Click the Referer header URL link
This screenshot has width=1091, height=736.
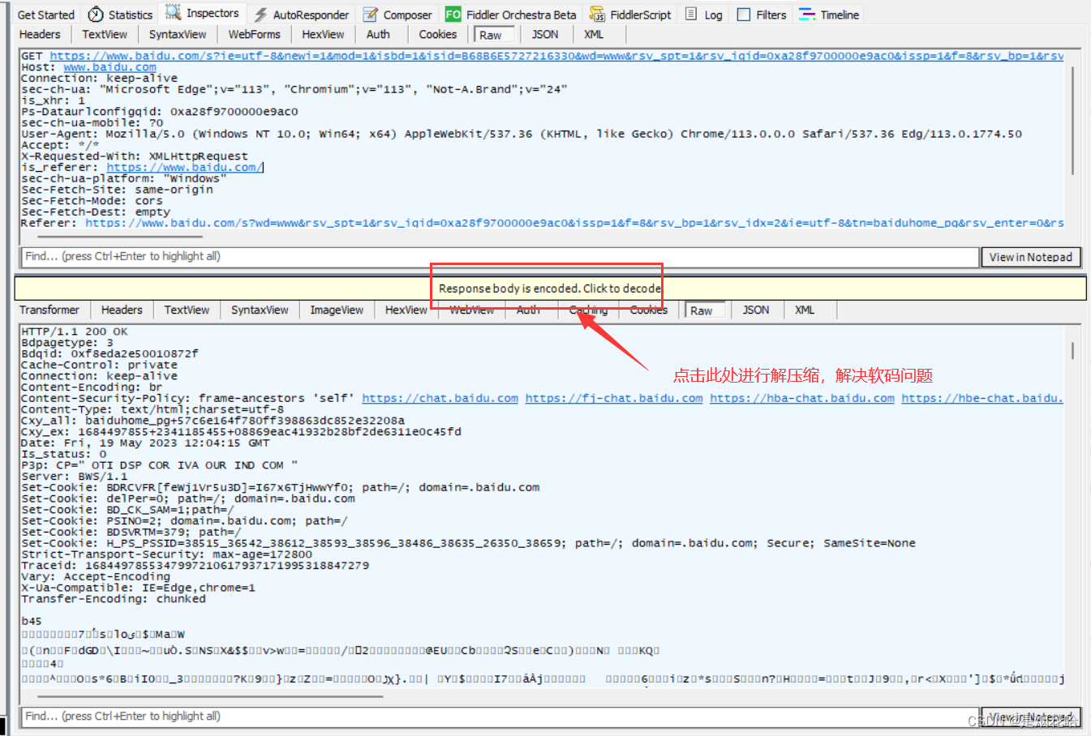pyautogui.click(x=574, y=223)
